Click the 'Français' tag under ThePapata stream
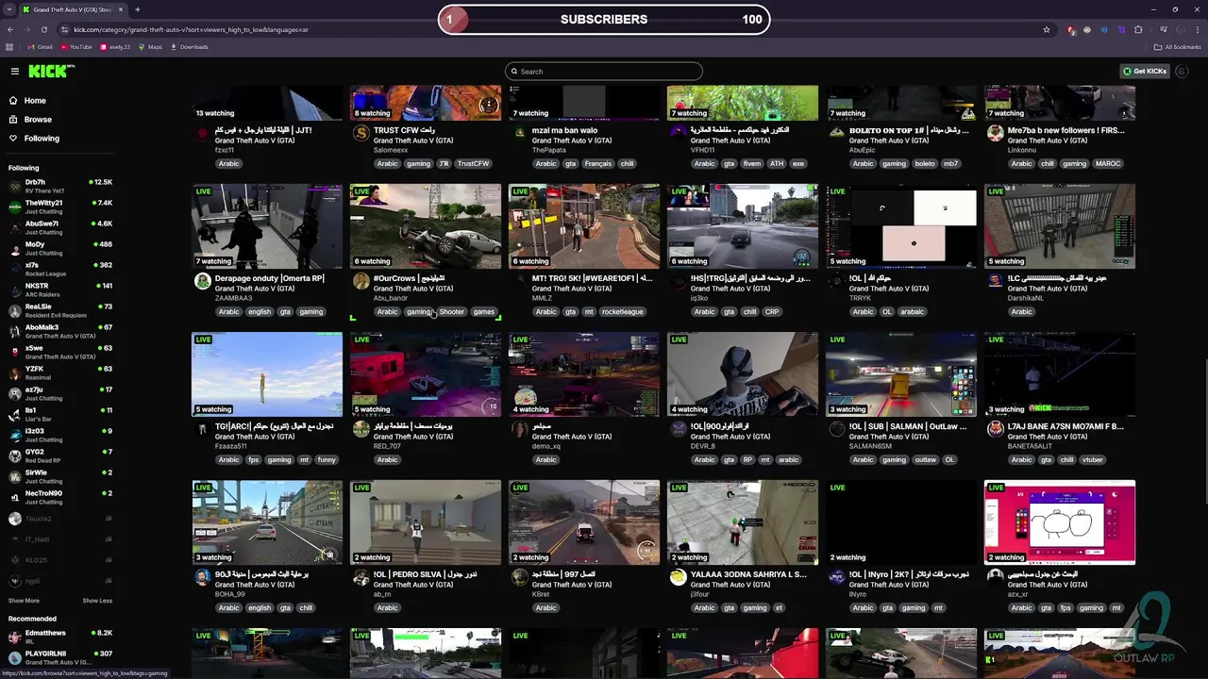 pos(598,164)
